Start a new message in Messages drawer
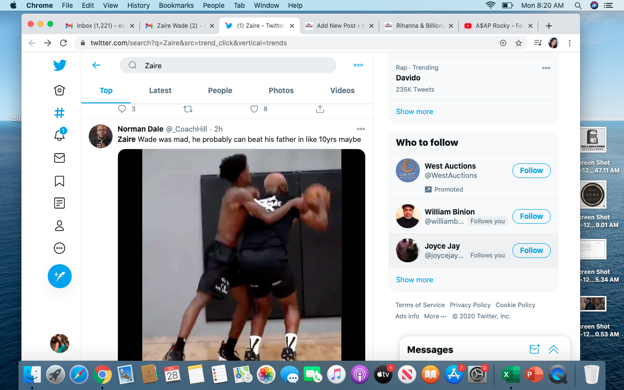The image size is (624, 390). (x=534, y=349)
